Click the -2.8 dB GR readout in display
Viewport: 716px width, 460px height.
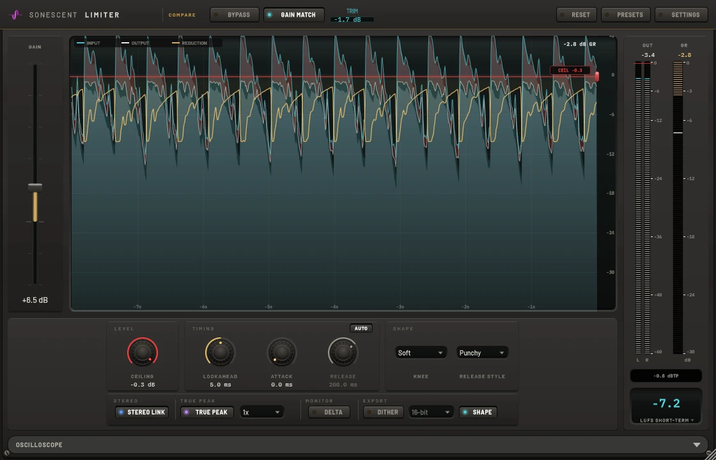click(579, 44)
